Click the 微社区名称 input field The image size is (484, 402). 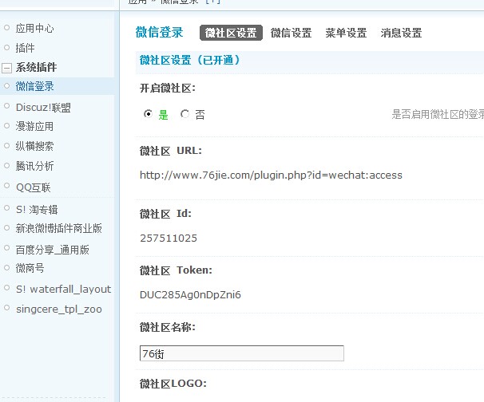(242, 353)
